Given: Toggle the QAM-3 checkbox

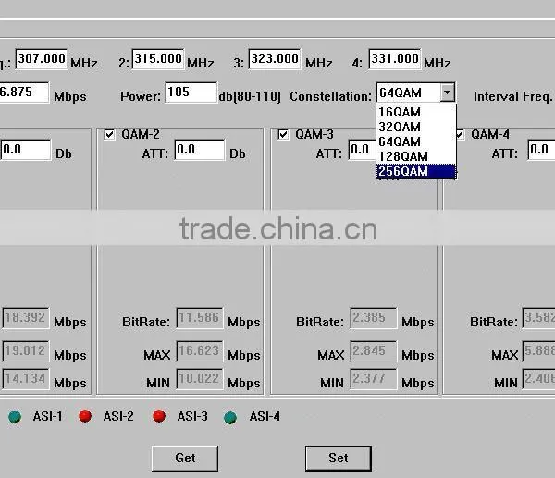Looking at the screenshot, I should coord(283,134).
